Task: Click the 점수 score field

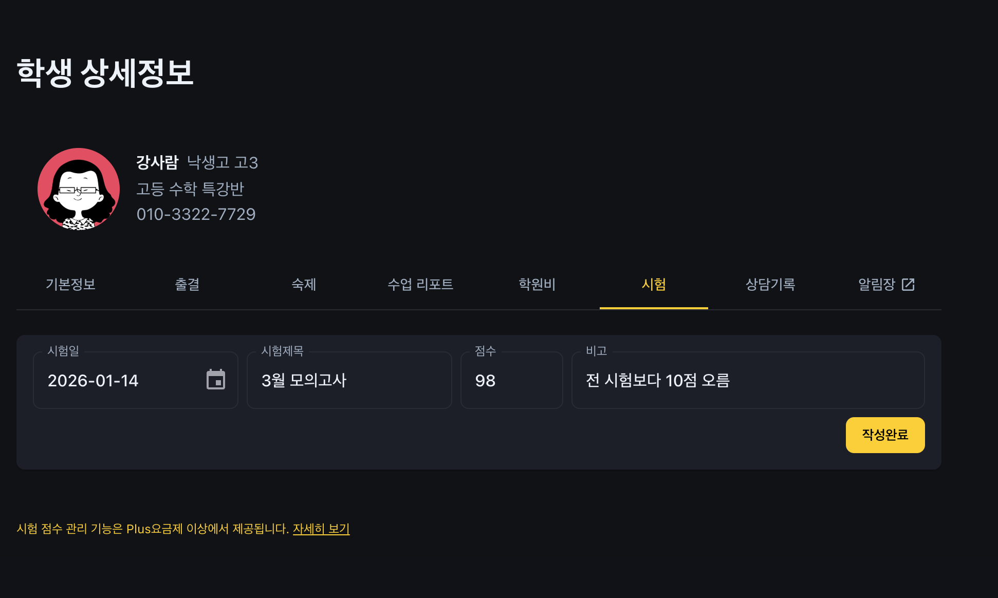Action: pos(511,381)
